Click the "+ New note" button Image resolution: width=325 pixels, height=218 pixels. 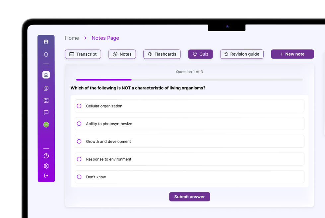tap(292, 54)
